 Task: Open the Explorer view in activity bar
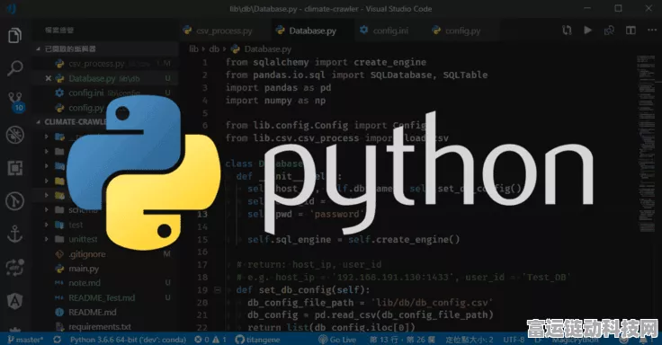click(14, 35)
